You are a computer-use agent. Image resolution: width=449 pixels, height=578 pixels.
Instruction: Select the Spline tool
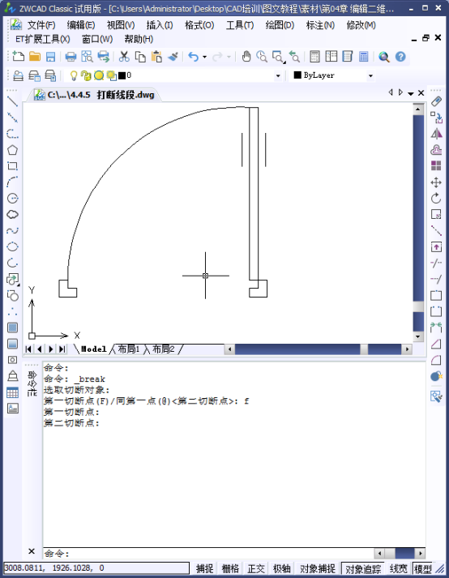[12, 231]
